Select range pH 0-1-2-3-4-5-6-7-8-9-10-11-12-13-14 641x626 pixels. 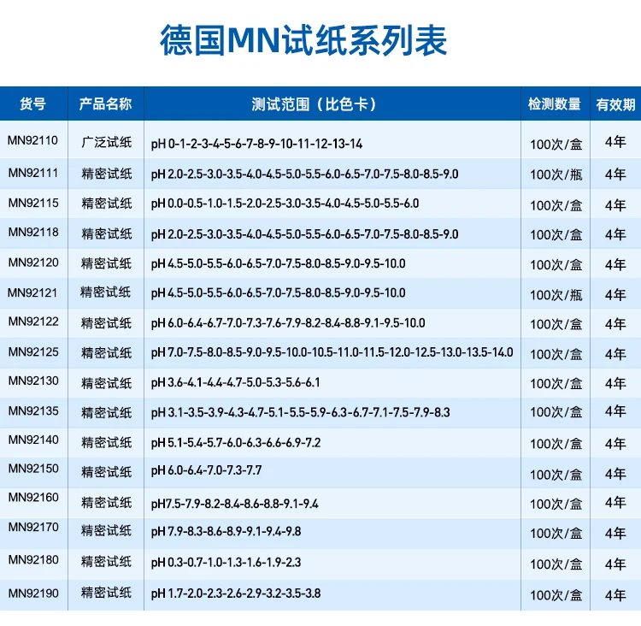(256, 144)
